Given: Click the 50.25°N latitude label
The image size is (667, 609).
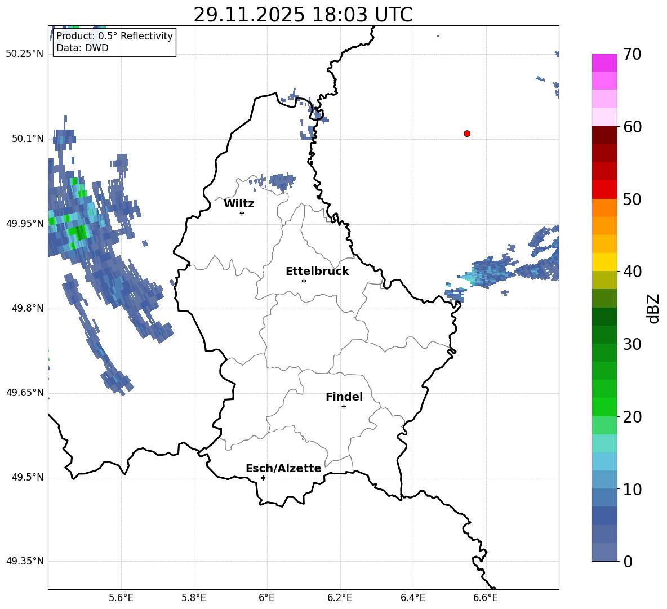Looking at the screenshot, I should coord(25,54).
